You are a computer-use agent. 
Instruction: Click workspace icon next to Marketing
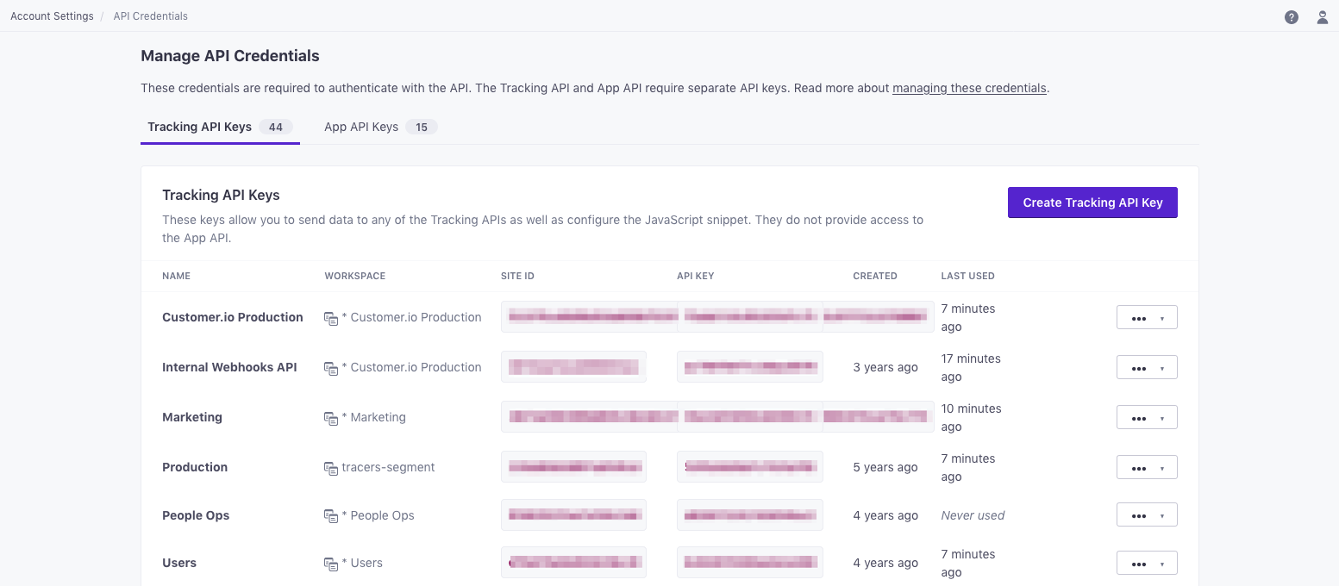click(331, 418)
